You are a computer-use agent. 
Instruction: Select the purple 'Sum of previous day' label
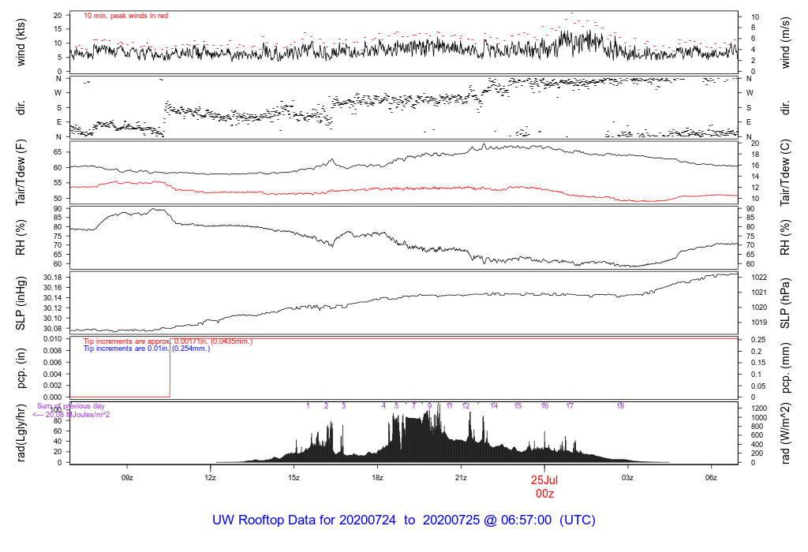pos(70,406)
